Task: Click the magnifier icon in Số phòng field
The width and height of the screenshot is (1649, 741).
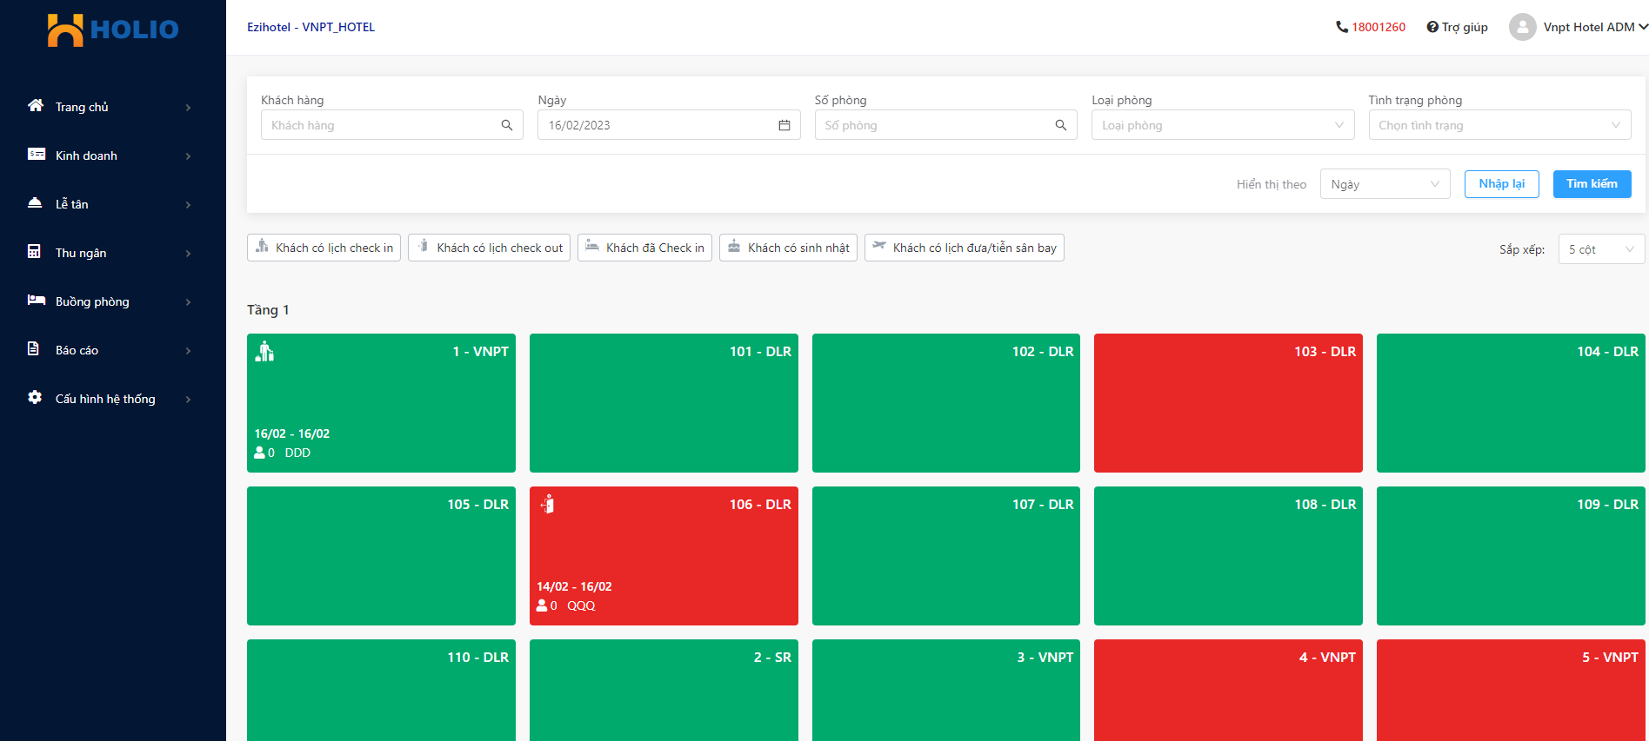Action: click(x=1060, y=125)
